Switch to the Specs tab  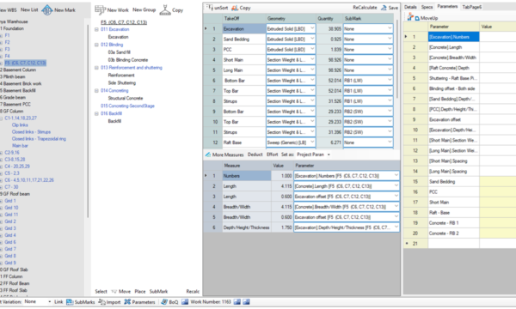pos(427,7)
